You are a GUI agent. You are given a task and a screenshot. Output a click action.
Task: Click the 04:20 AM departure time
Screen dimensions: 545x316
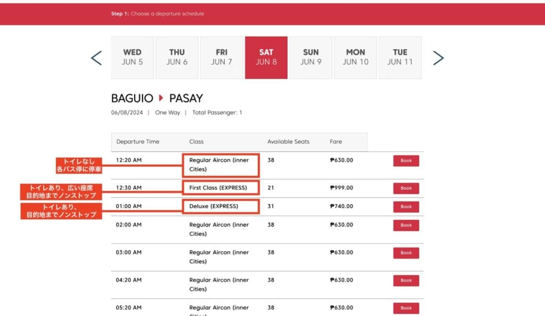coord(129,280)
